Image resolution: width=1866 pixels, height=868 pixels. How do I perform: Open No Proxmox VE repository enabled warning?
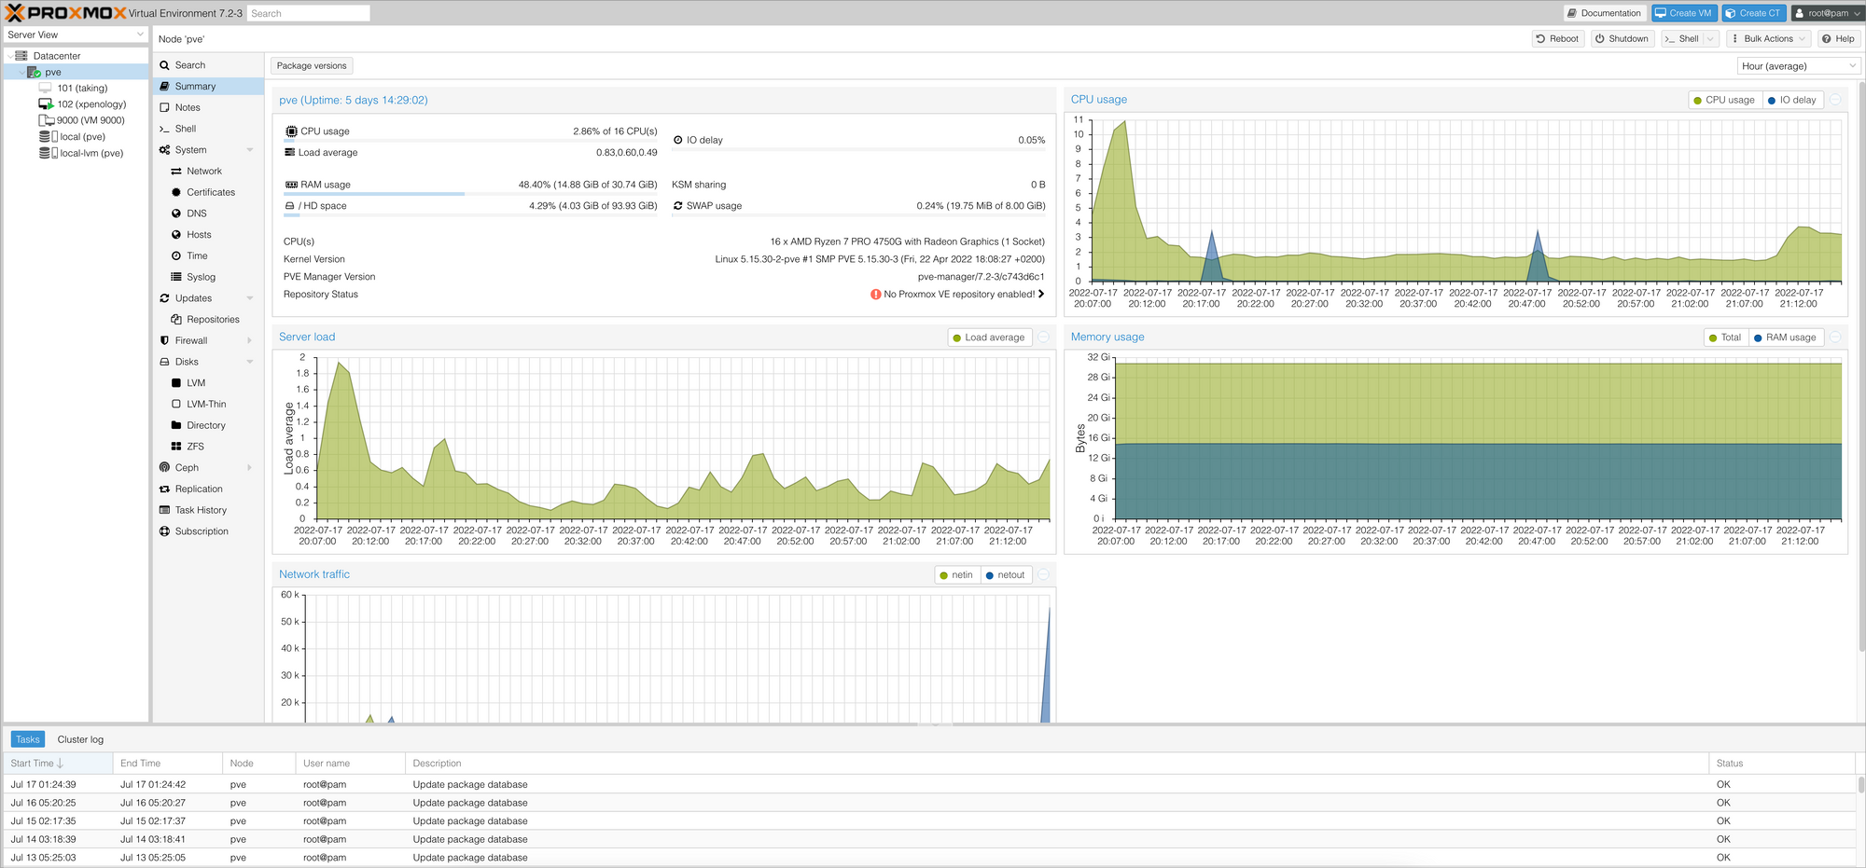(957, 295)
